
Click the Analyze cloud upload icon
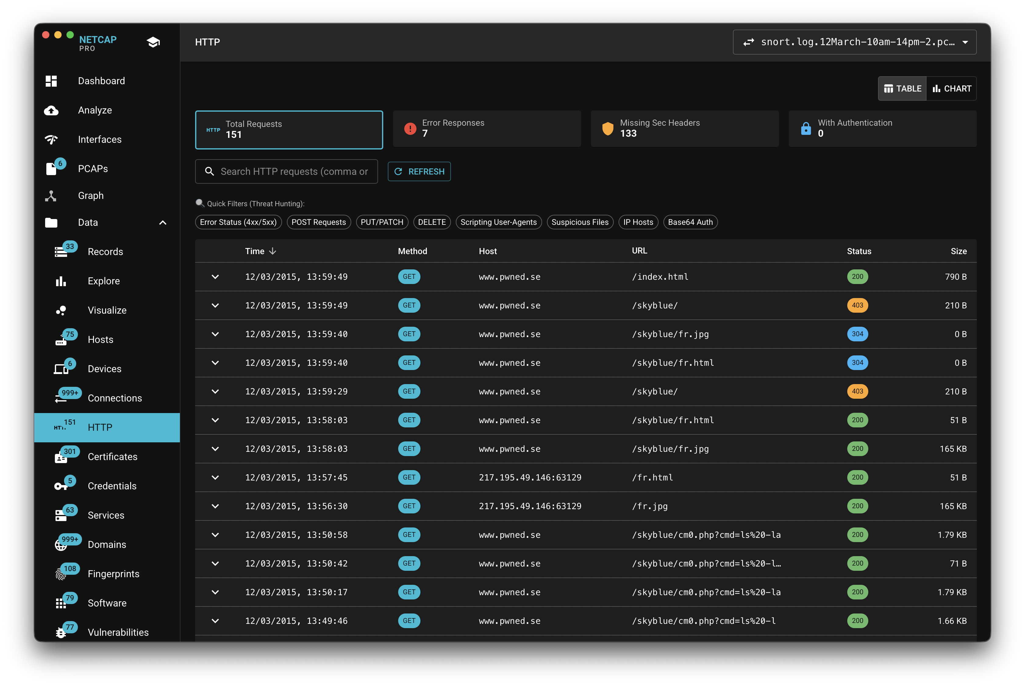pyautogui.click(x=51, y=110)
